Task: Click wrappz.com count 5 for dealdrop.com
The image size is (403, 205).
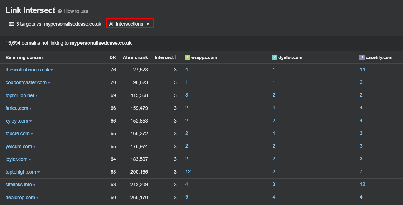Action: (187, 197)
